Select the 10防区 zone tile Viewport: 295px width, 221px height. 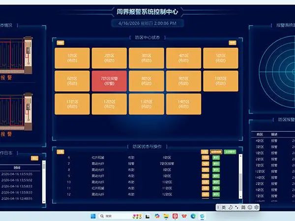point(221,81)
